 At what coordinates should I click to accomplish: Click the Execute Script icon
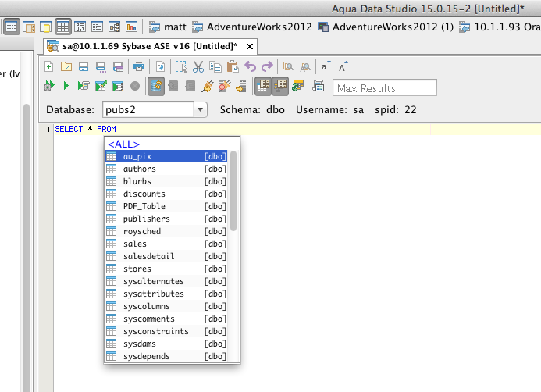click(84, 86)
